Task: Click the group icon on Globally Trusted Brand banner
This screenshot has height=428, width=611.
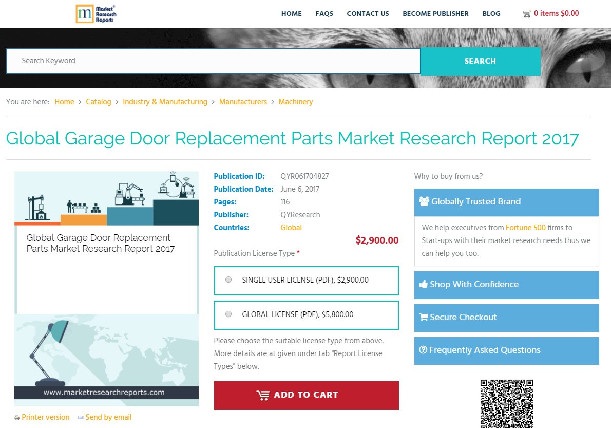Action: pos(424,201)
